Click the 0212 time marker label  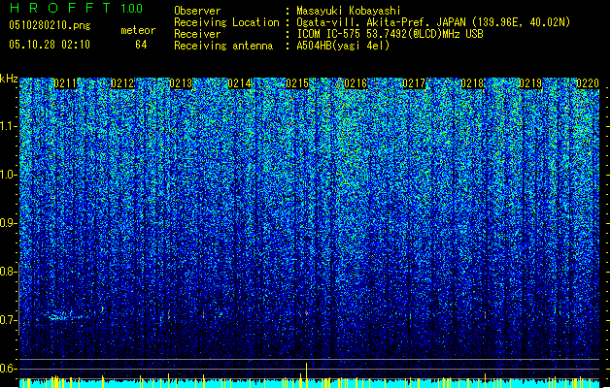(122, 83)
